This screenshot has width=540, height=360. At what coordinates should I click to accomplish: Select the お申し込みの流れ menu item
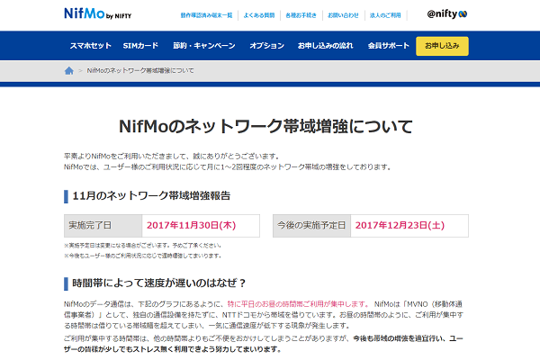point(326,46)
